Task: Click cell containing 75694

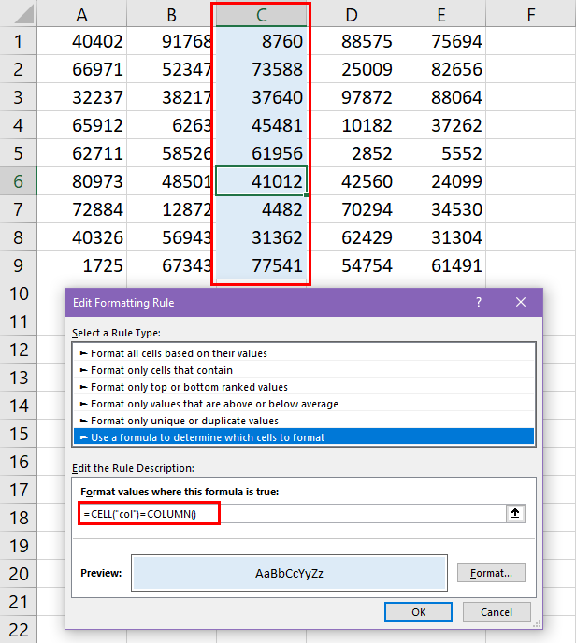Action: click(x=441, y=41)
